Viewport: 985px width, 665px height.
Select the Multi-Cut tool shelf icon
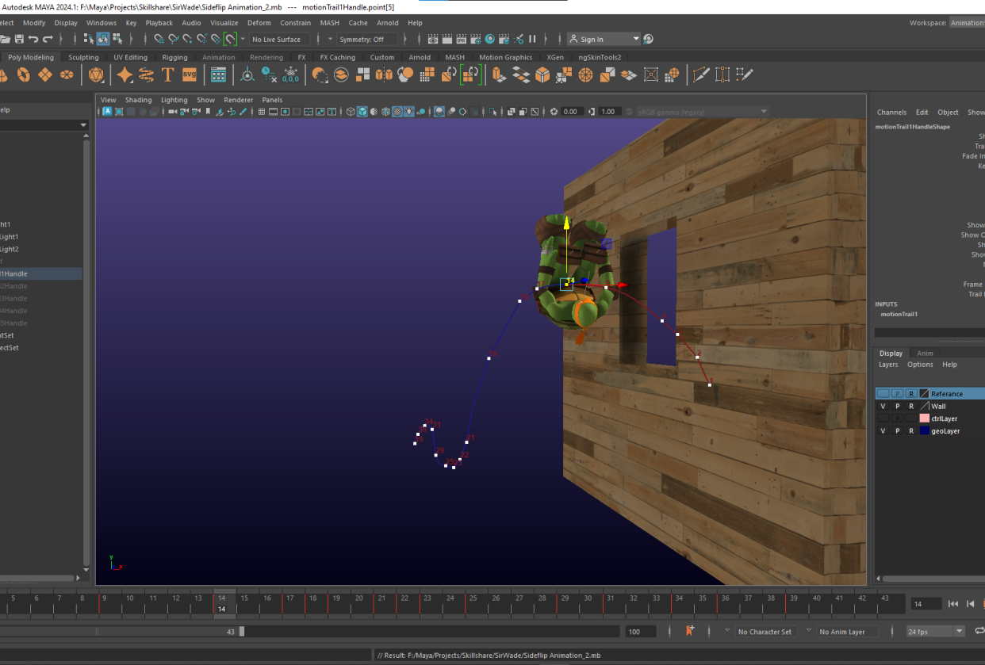pos(701,75)
